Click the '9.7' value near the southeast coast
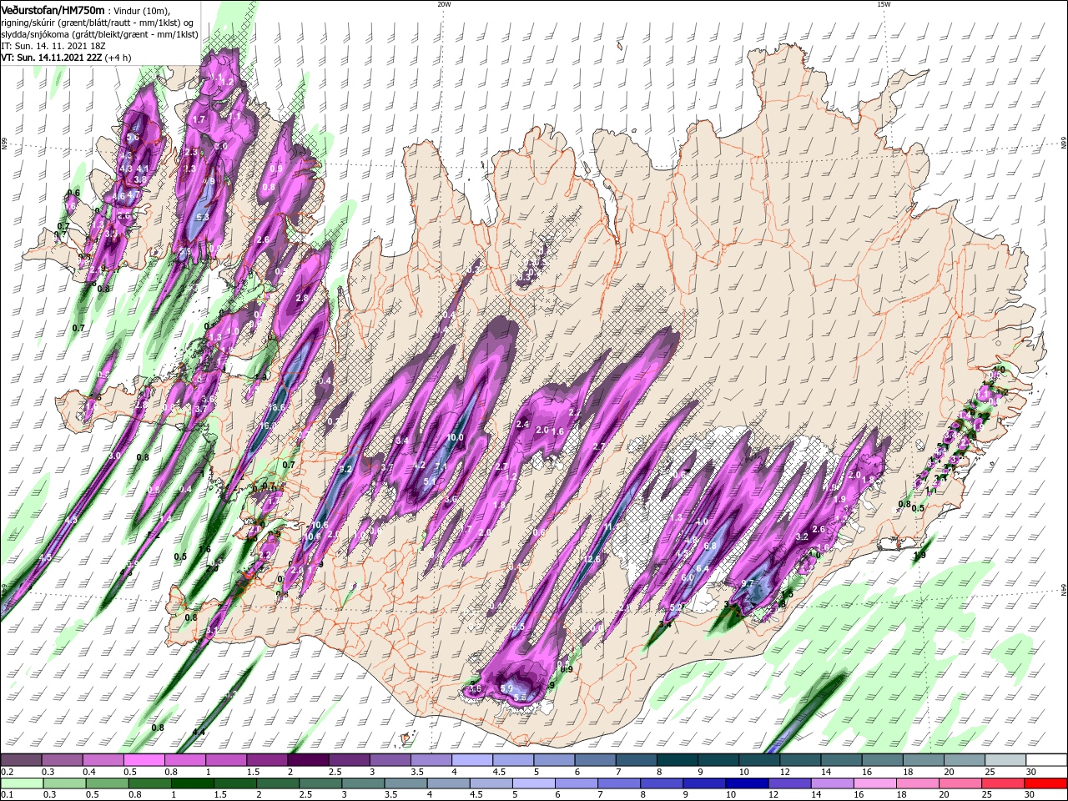Viewport: 1068px width, 801px height. 748,583
